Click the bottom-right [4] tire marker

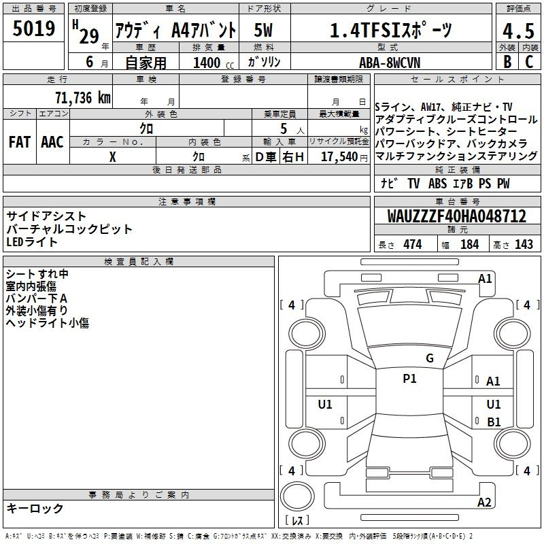[526, 471]
